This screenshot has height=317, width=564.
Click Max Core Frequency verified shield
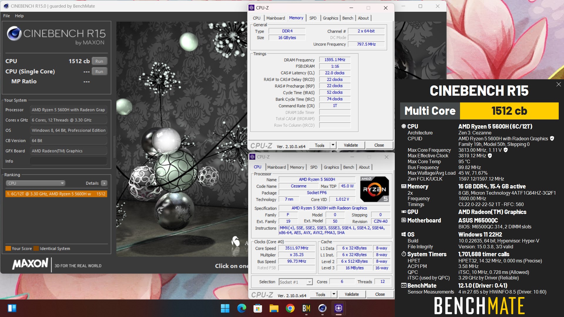point(506,150)
